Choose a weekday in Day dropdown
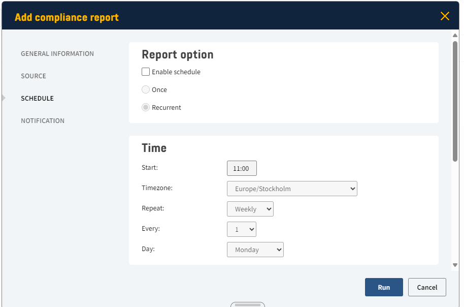Screen dimensions: 464x307 [x=255, y=250]
